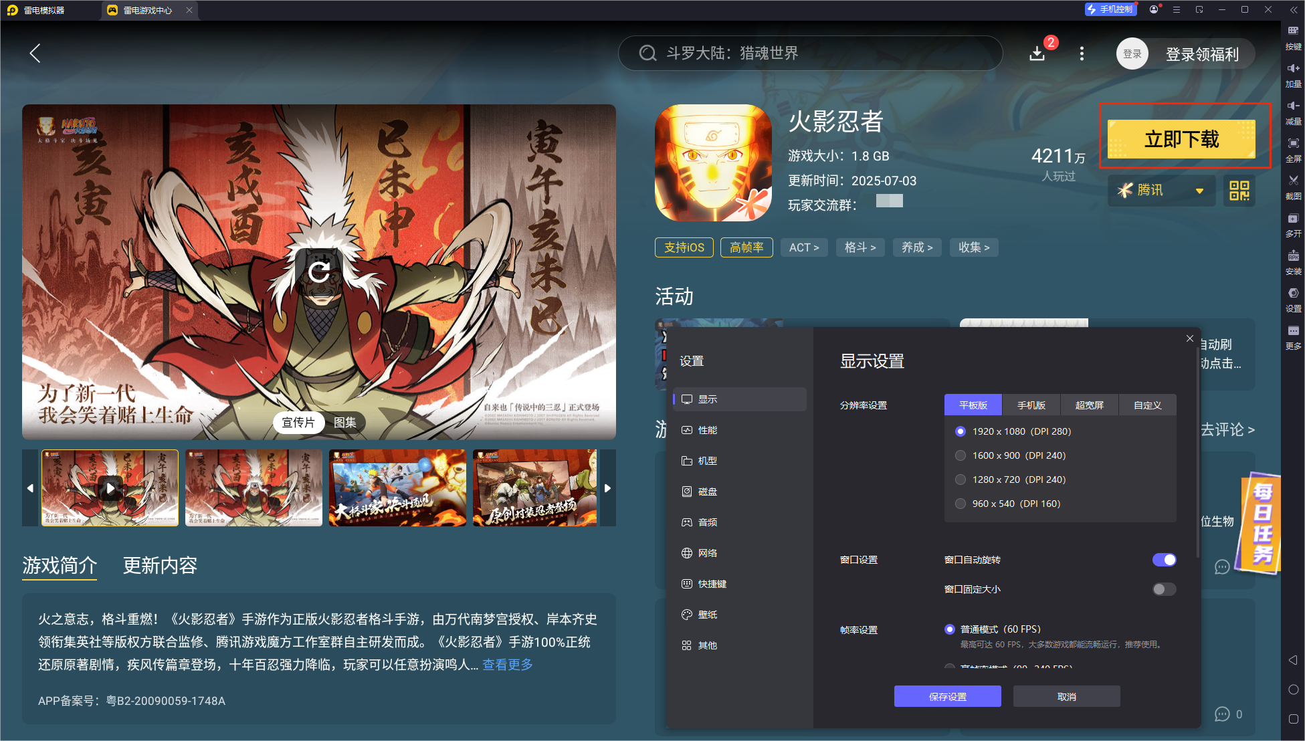Viewport: 1305px width, 741px height.
Task: Show the QR code for 火影忍者
Action: pos(1239,191)
